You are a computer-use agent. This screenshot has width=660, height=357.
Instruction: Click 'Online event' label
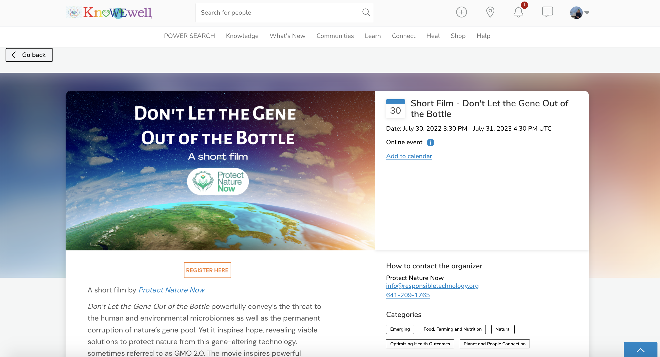click(x=404, y=142)
